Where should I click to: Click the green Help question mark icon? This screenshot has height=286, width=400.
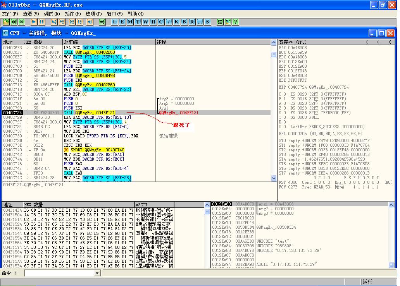pos(235,22)
